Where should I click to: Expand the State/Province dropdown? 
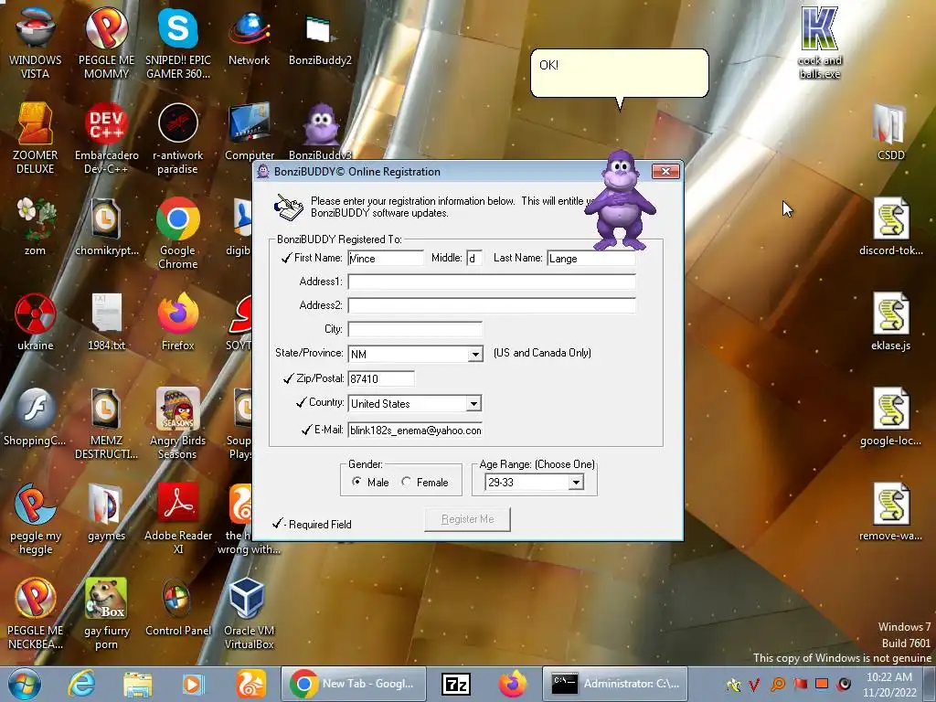pos(475,354)
